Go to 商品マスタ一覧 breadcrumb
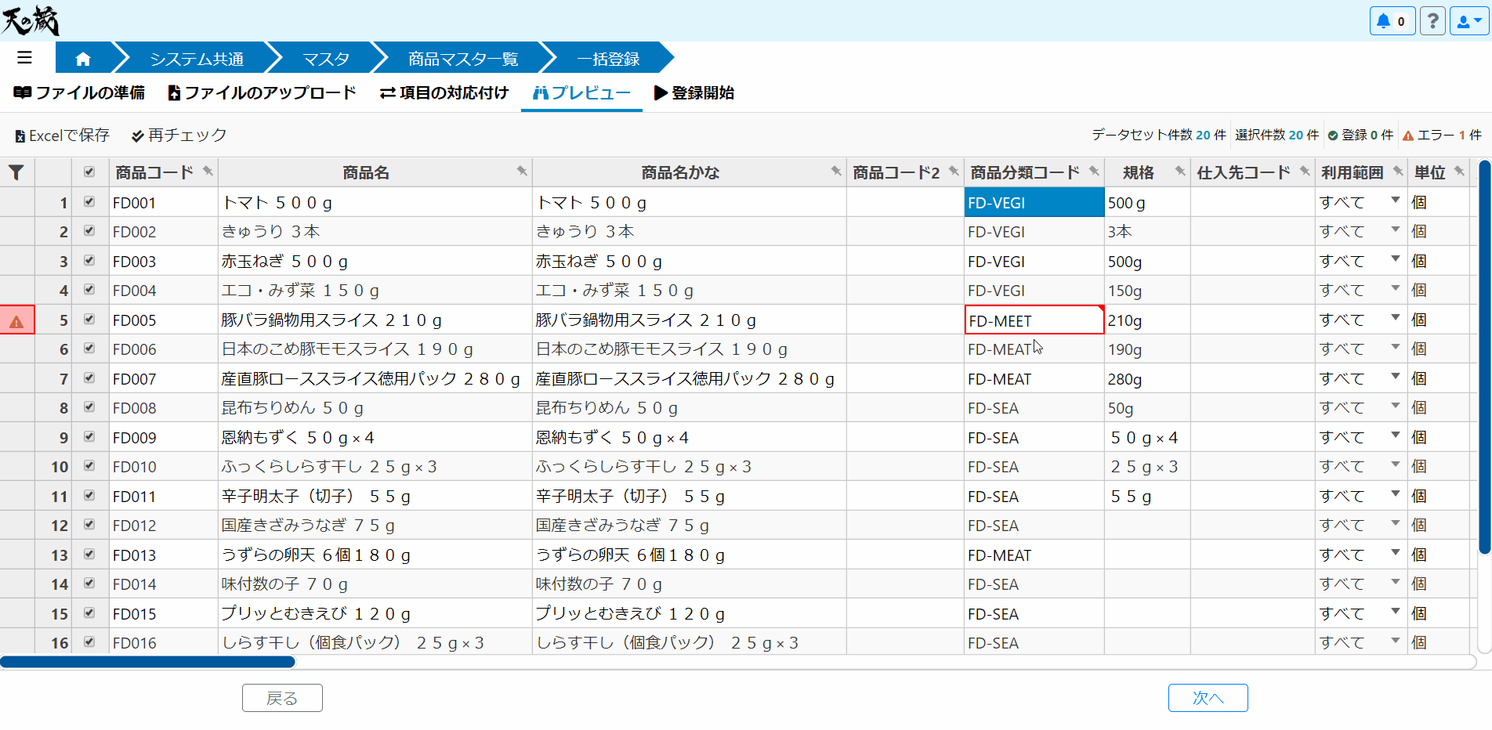This screenshot has height=730, width=1492. [463, 59]
